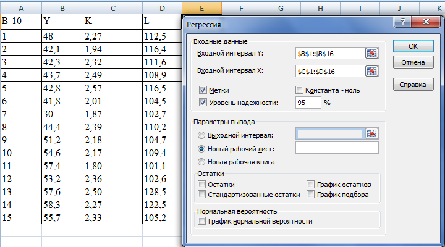The width and height of the screenshot is (445, 247).
Task: Enable the Стандартизованные остатки checkbox
Action: (x=201, y=195)
